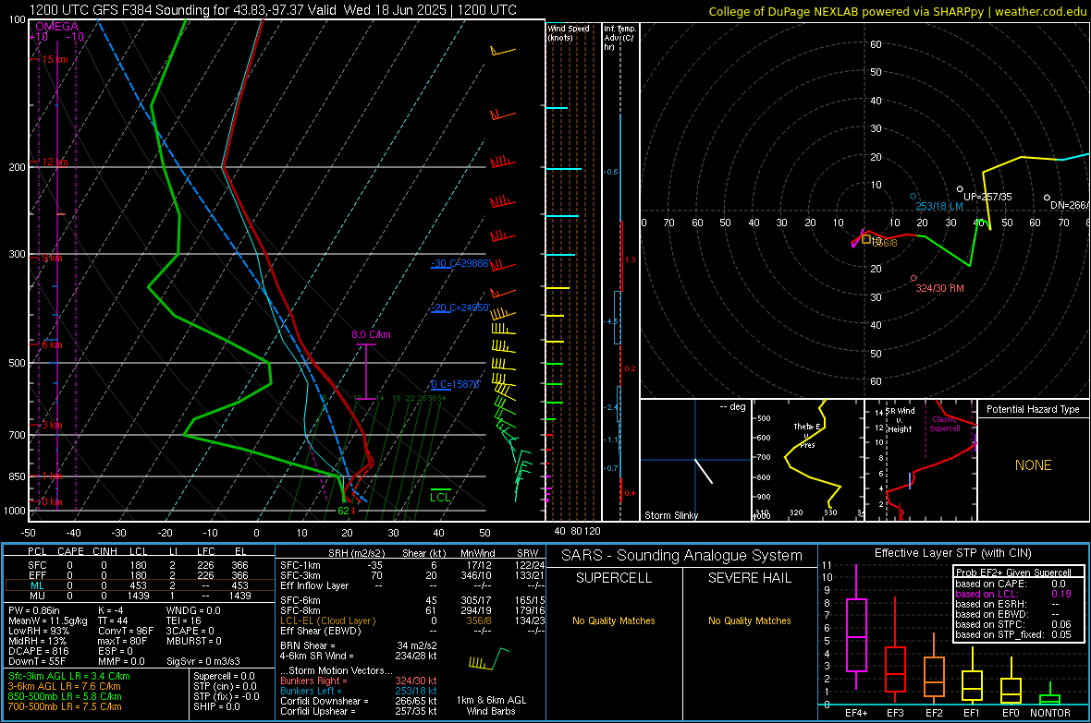Viewport: 1091px width, 723px height.
Task: Click the 'Theta-E v. Pres' plot label
Action: tap(807, 435)
